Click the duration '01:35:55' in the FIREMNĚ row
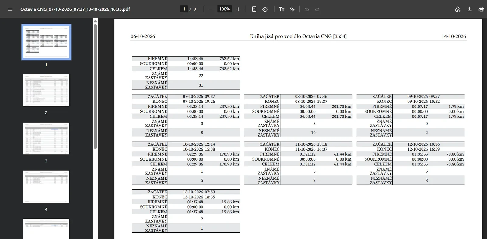Image resolution: width=487 pixels, height=239 pixels. [420, 154]
